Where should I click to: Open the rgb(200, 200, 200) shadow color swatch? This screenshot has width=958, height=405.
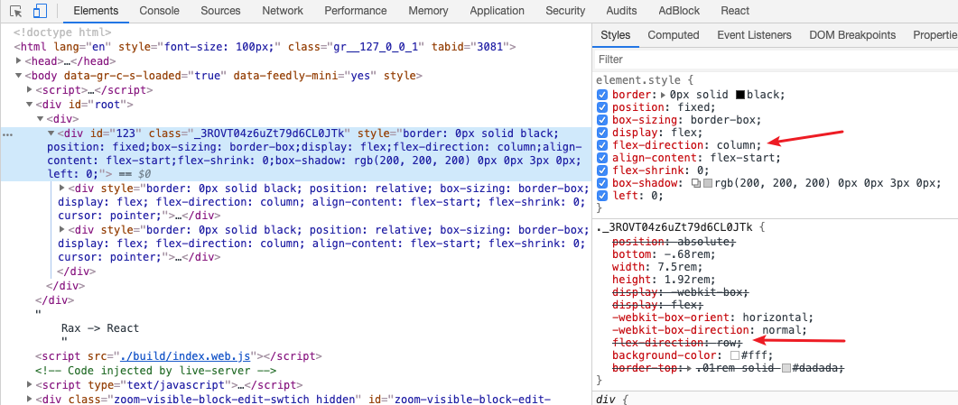pos(708,183)
